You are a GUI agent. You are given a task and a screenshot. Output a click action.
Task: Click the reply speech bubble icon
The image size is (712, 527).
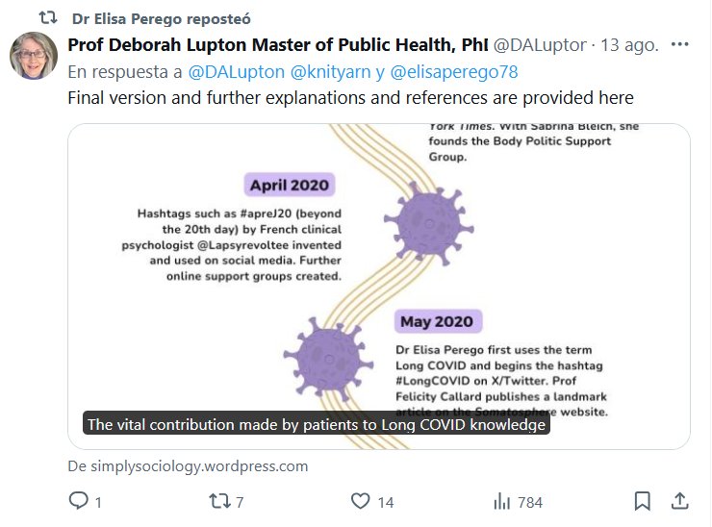(79, 501)
